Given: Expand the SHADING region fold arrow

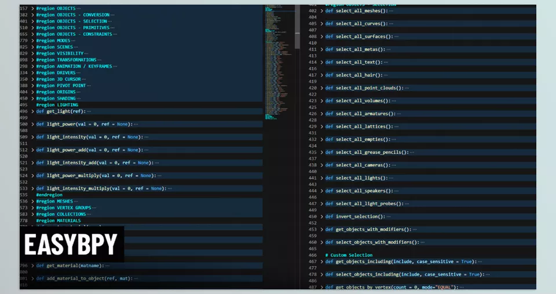Looking at the screenshot, I should [x=32, y=98].
